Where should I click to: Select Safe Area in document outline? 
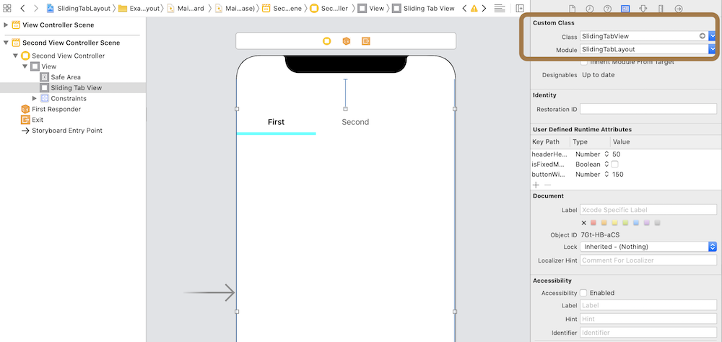point(61,77)
